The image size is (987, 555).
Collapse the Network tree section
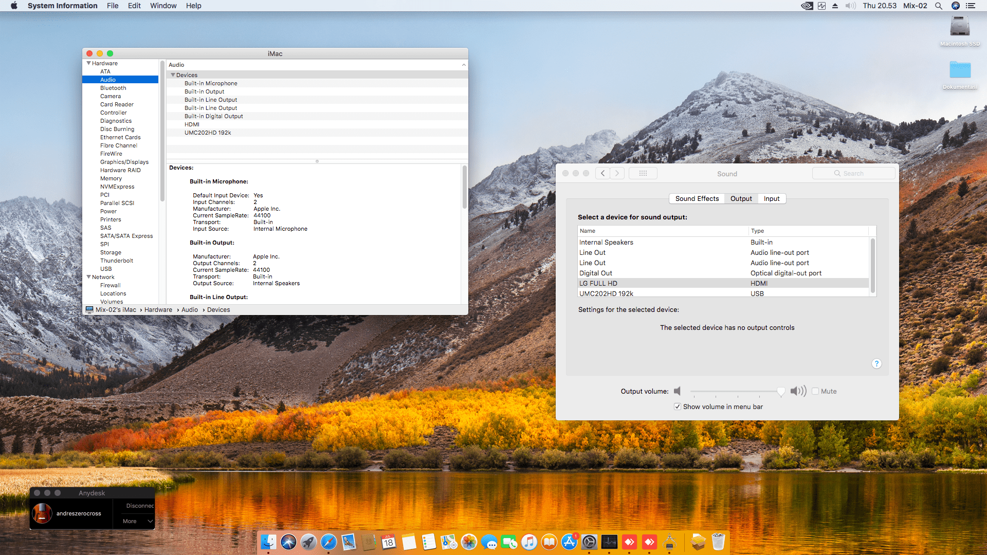click(x=88, y=277)
